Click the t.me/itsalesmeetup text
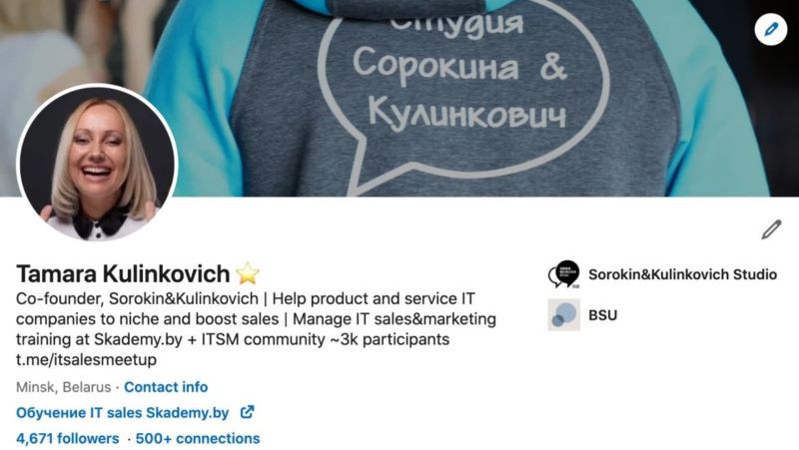 coord(86,359)
